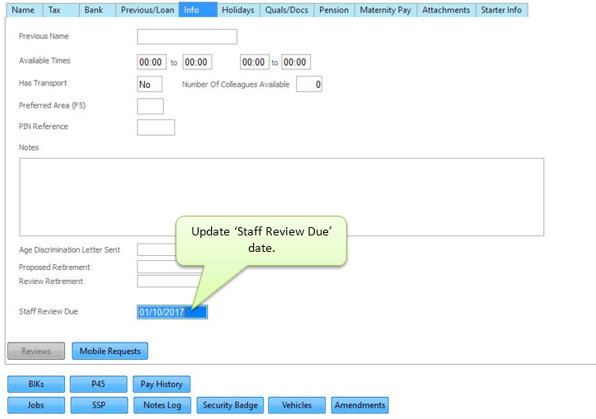The height and width of the screenshot is (419, 596).
Task: Open the Quals/Docs tab
Action: click(284, 10)
